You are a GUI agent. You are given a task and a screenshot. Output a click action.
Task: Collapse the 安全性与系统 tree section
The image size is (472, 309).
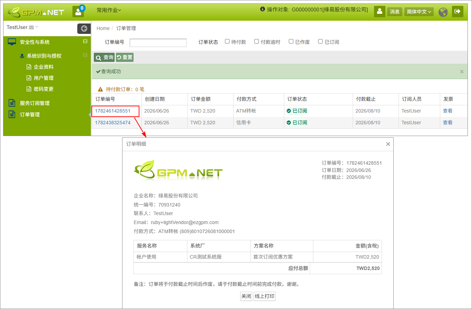coord(85,41)
